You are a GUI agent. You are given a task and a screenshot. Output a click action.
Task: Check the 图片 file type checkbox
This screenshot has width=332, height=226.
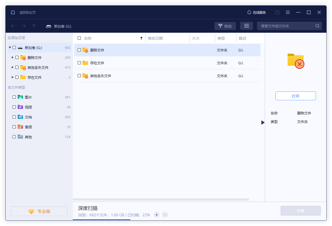14,97
